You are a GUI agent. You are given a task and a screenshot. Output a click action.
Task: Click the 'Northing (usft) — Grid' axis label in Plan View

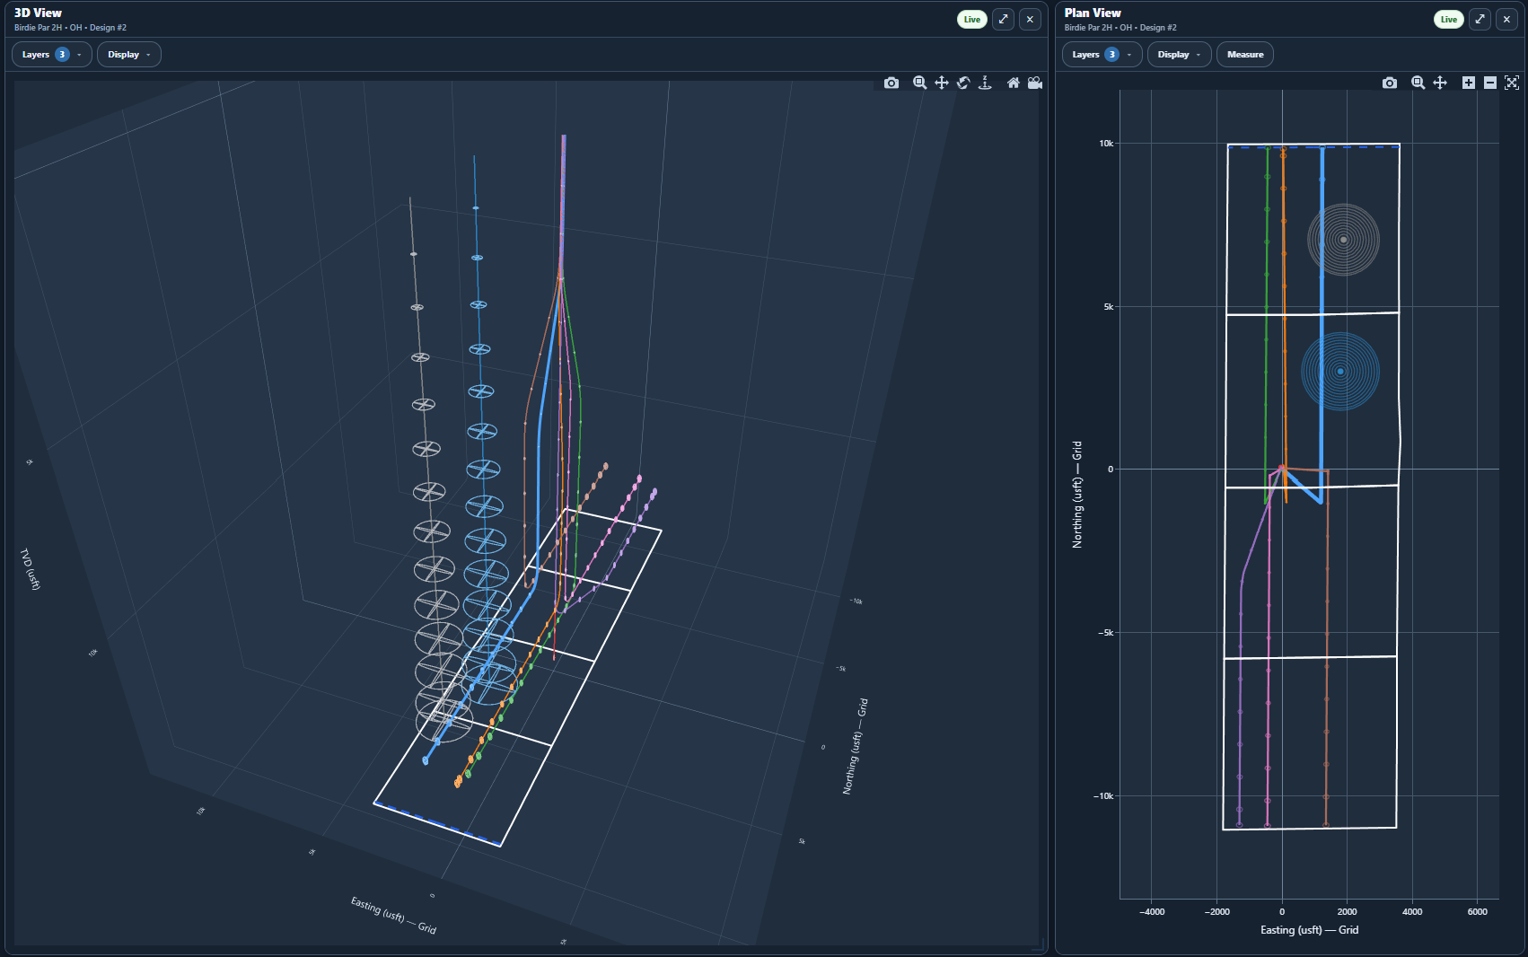[x=1077, y=495]
